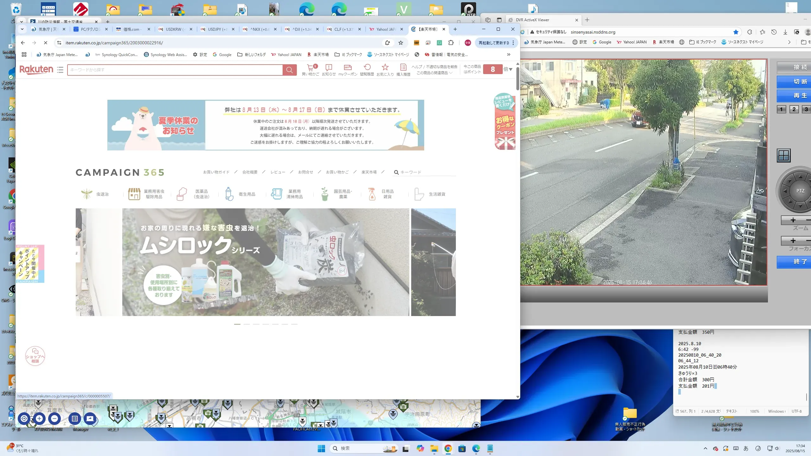The image size is (811, 456).
Task: Open 閲覧履歴 browsing history icon
Action: (x=367, y=68)
